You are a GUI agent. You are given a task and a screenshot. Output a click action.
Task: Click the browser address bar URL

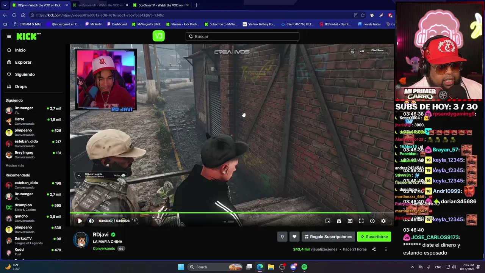(100, 15)
